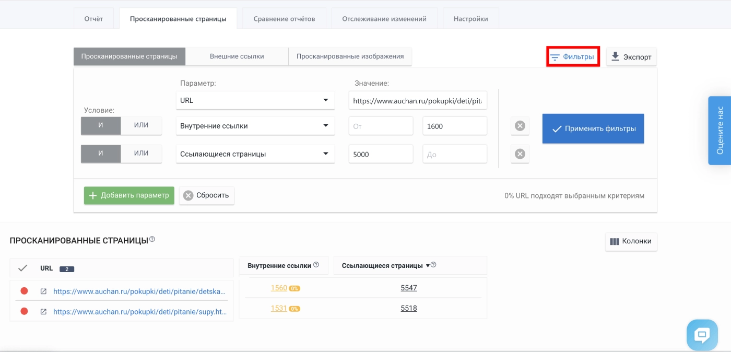Click the От field for Внутренние ссылки
Viewport: 731px width, 352px height.
pyautogui.click(x=381, y=126)
